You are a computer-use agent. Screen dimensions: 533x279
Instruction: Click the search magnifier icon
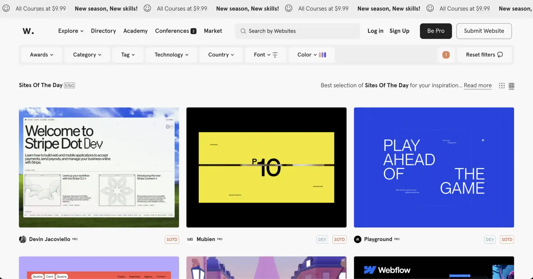coord(243,31)
